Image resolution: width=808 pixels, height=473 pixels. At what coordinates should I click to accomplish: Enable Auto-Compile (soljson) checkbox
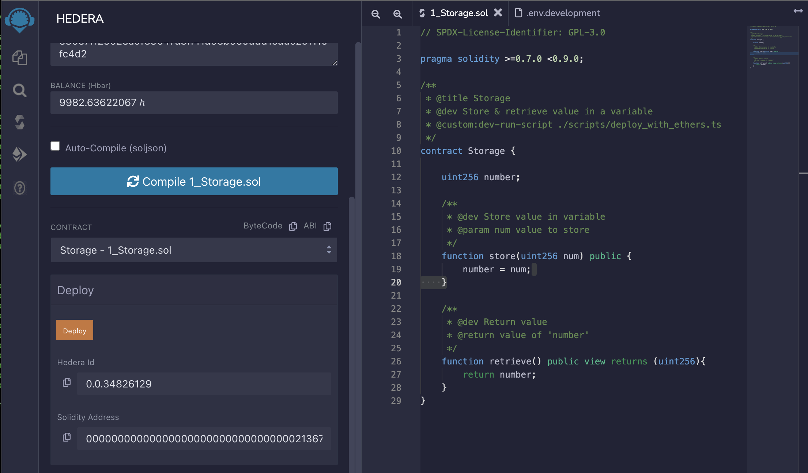tap(55, 146)
